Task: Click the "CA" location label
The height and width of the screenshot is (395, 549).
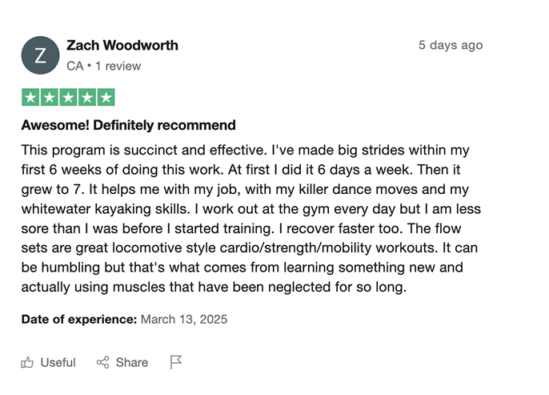Action: coord(74,66)
